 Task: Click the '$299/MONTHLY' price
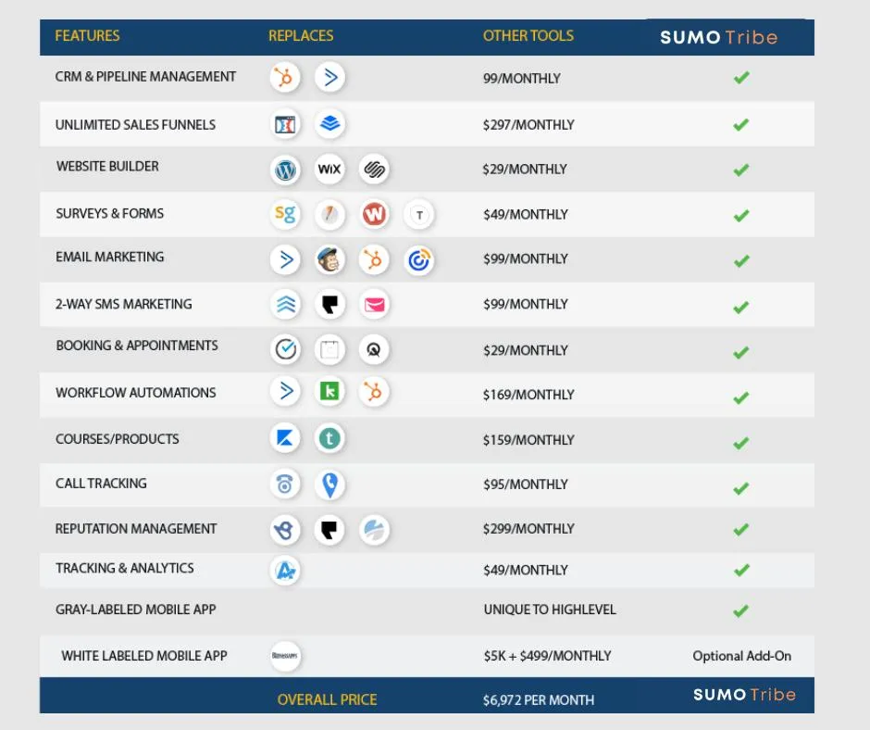pos(528,529)
